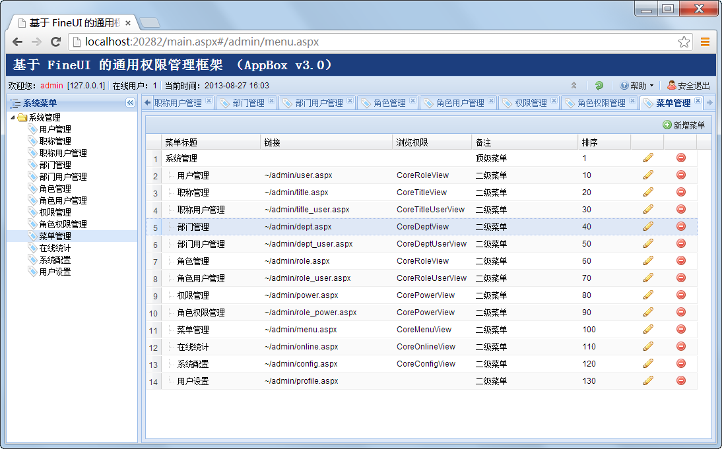Image resolution: width=722 pixels, height=449 pixels.
Task: Open the Chrome menu button
Action: point(705,42)
